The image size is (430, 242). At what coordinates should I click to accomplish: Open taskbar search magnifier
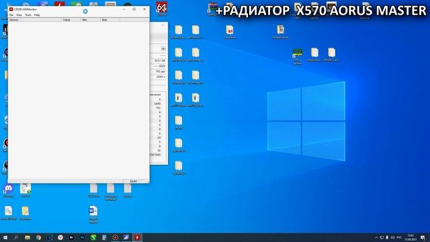[16, 237]
